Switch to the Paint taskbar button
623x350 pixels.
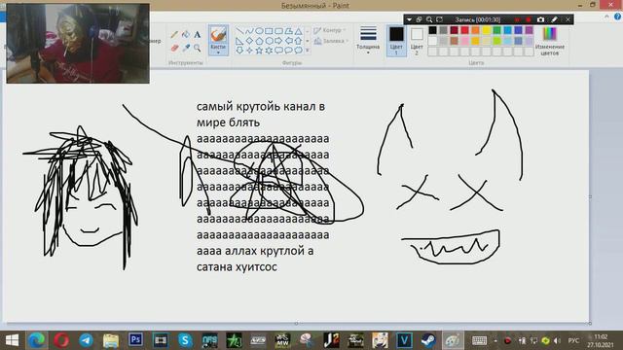(x=453, y=340)
